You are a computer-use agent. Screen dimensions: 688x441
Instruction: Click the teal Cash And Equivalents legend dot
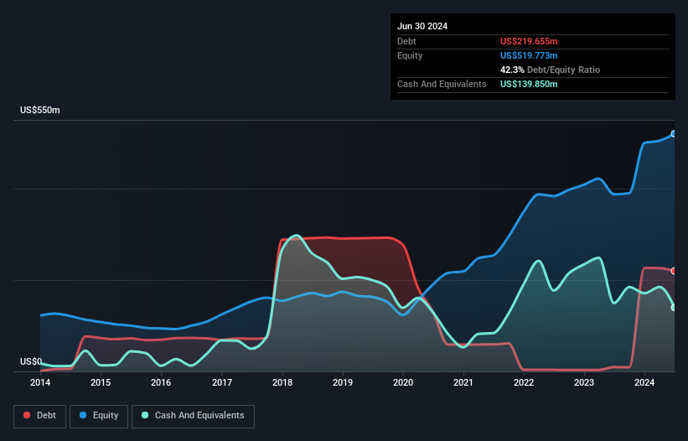coord(145,415)
